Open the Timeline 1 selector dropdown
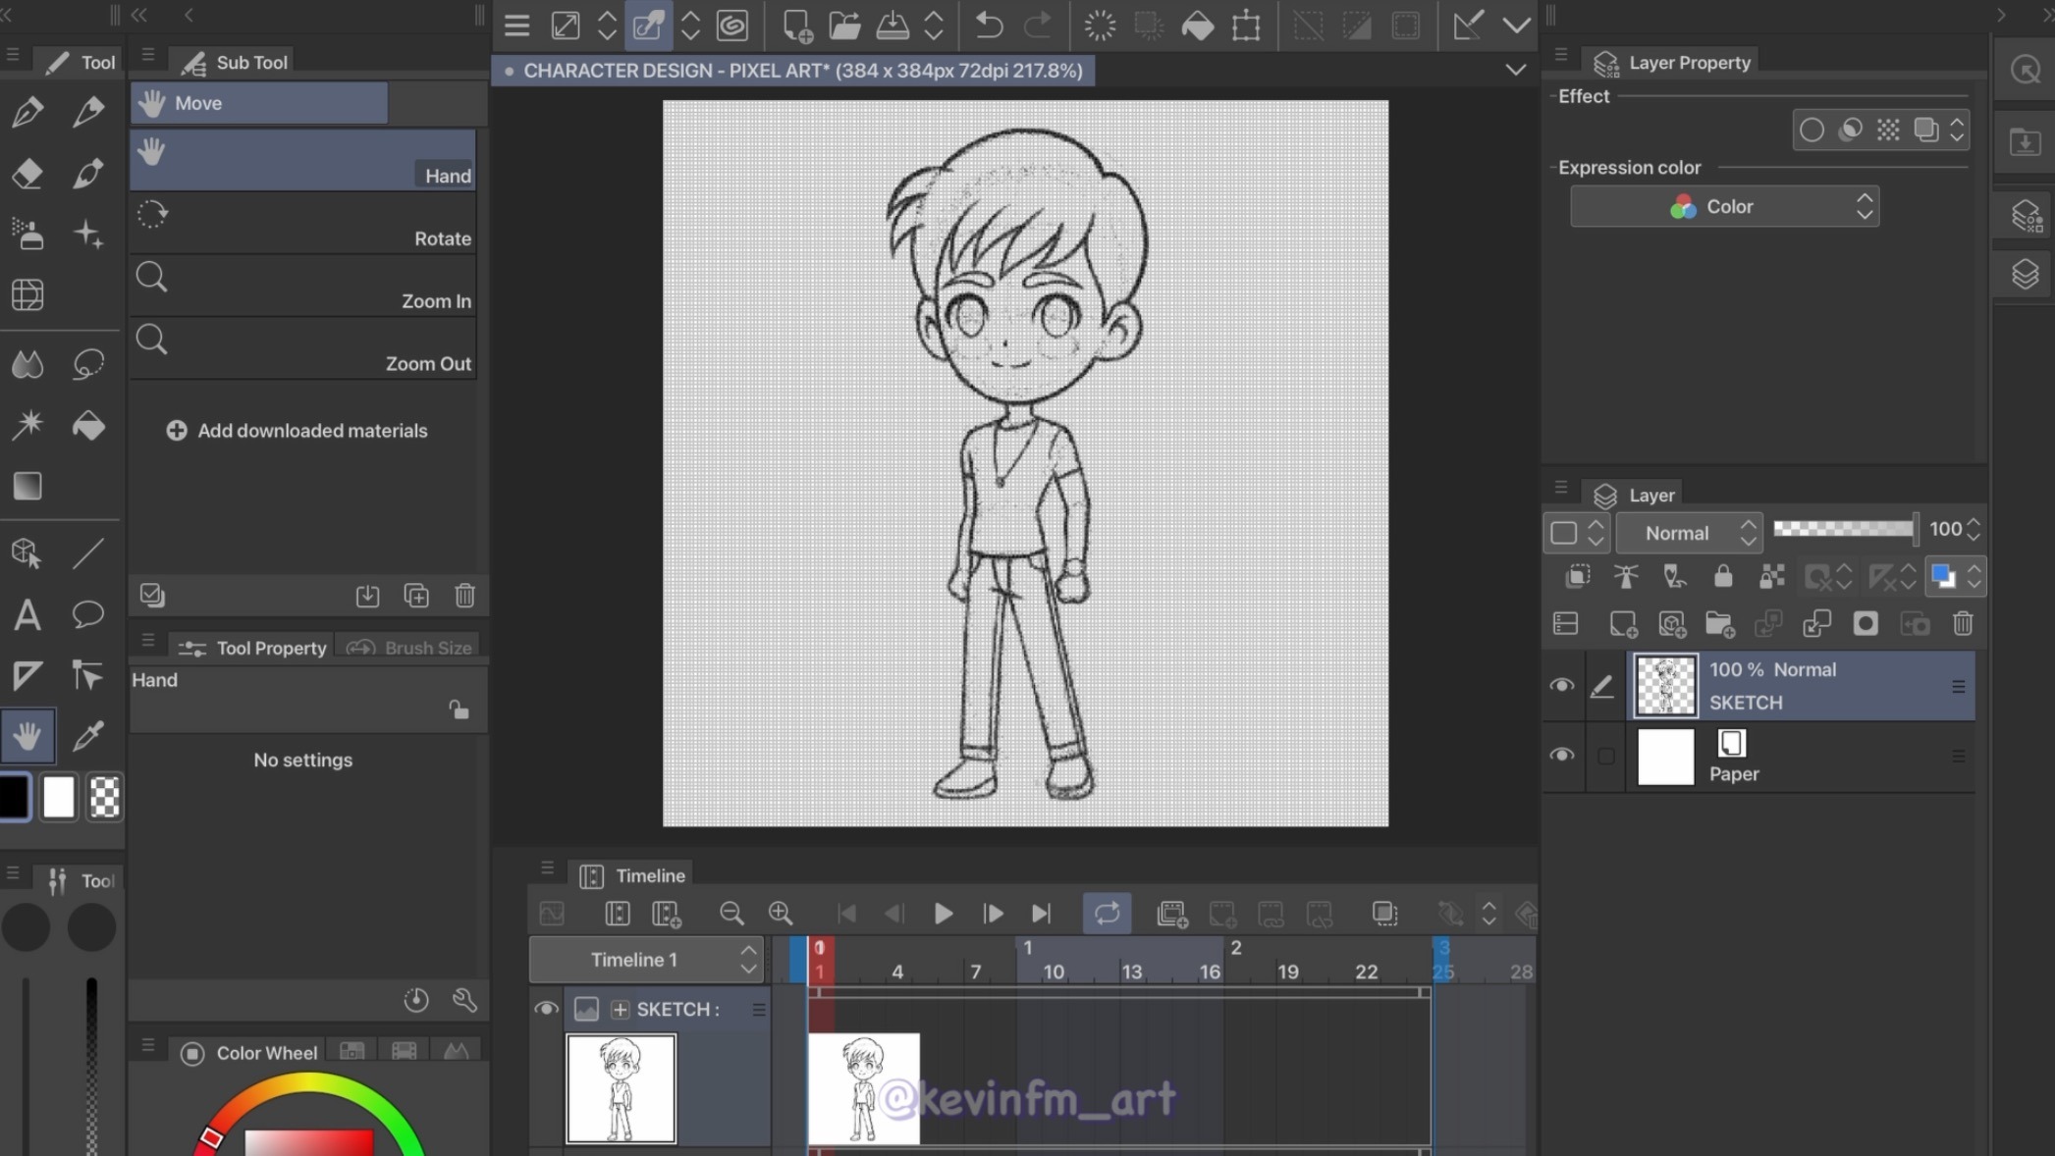 point(646,960)
